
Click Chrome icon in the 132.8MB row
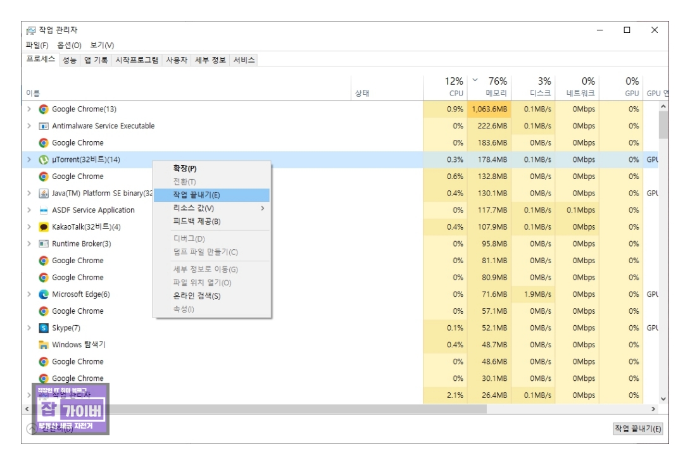tap(44, 177)
